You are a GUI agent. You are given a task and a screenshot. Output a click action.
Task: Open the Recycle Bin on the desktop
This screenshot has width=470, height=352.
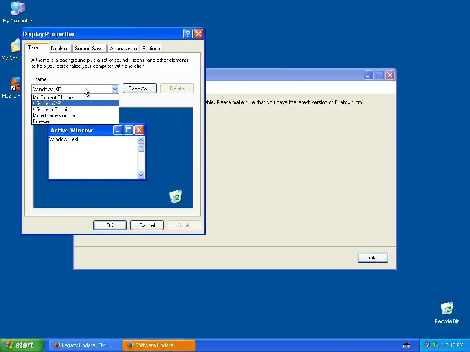(447, 313)
